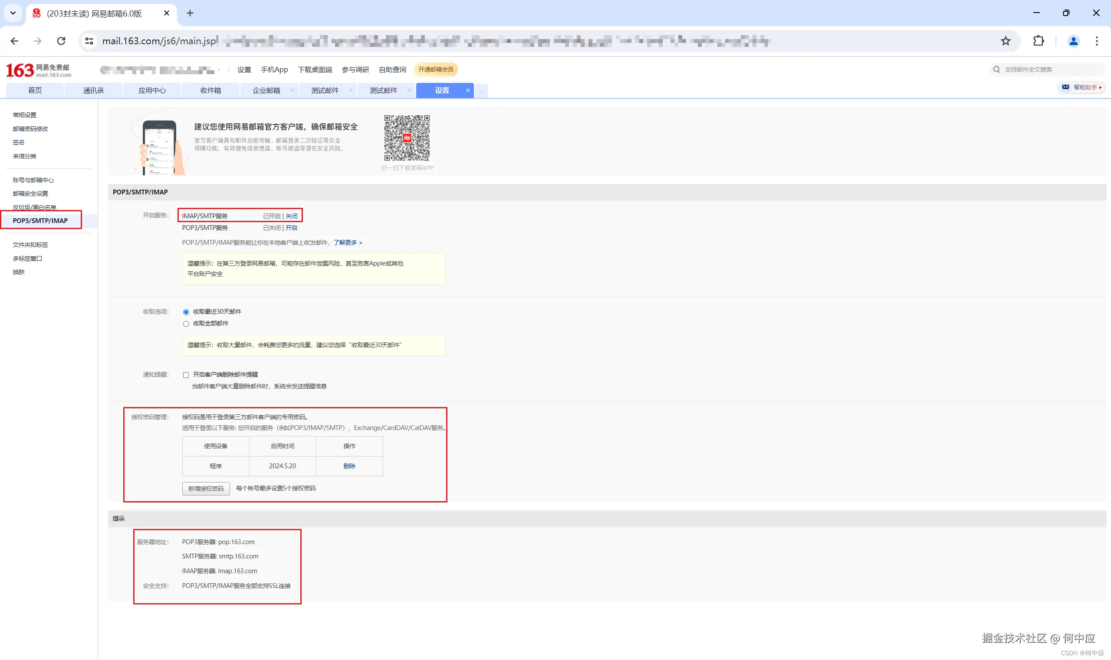Open the browser extensions puzzle icon
Viewport: 1111px width, 660px height.
1039,41
